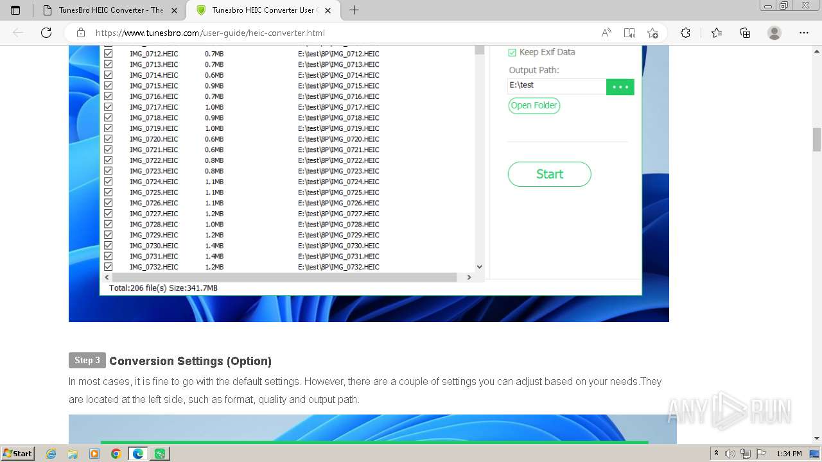Uncheck the IMG_0715.HEIC checkbox
This screenshot has width=822, height=462.
coord(108,86)
